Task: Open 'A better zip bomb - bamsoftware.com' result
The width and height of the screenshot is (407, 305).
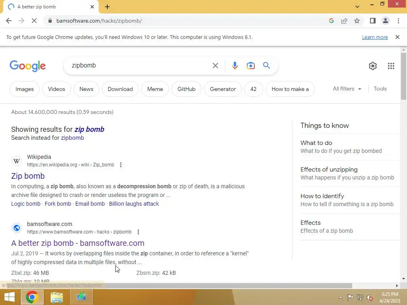Action: click(78, 243)
